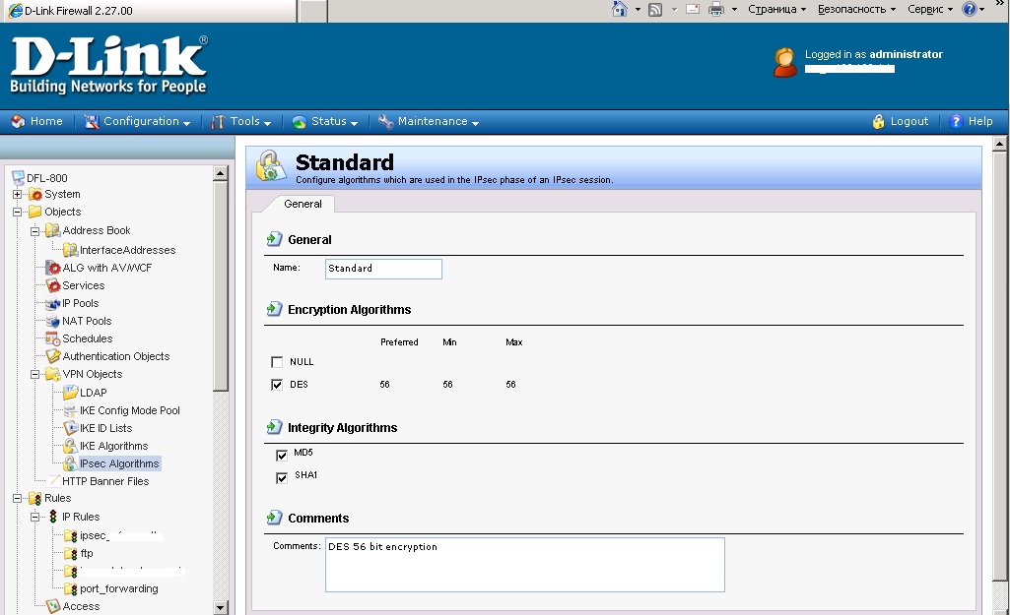Viewport: 1010px width, 615px height.
Task: Click browser home page icon
Action: [x=620, y=9]
